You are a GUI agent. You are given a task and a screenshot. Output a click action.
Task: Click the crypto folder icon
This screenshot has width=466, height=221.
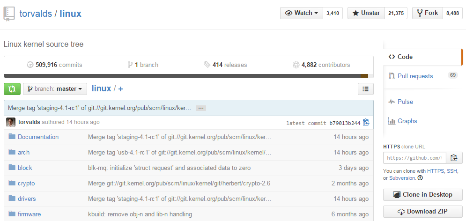[12, 183]
